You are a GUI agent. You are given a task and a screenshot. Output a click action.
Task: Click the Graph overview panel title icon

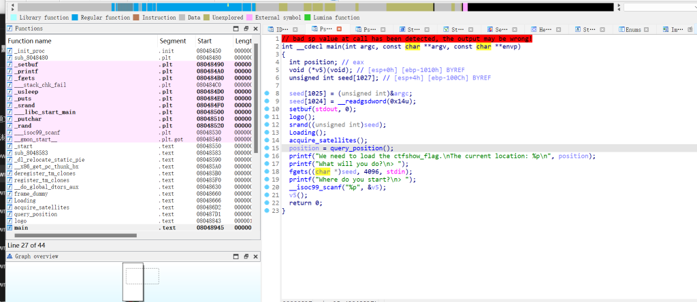(x=10, y=256)
